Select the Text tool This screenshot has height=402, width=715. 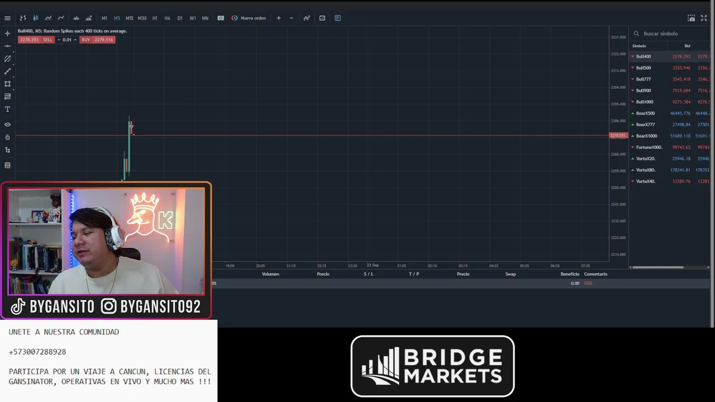[x=7, y=109]
